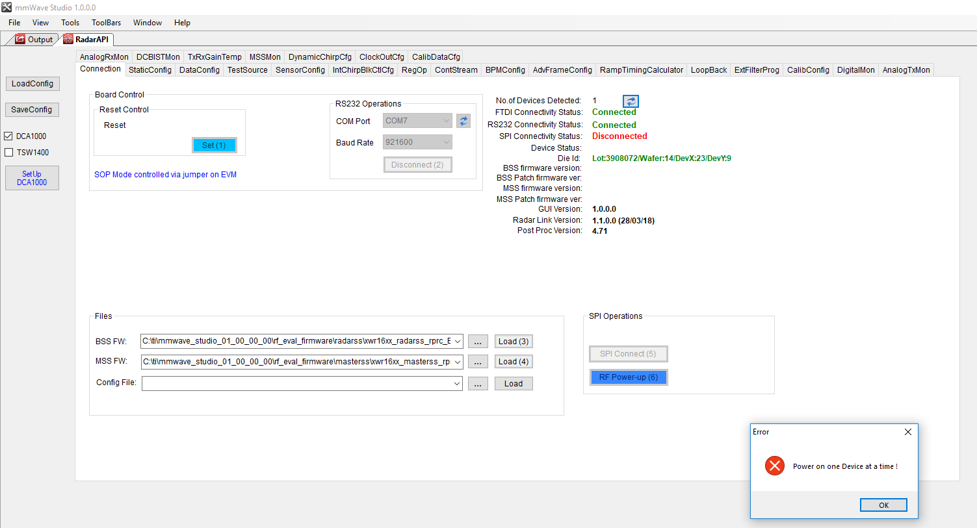Open the ToolBars menu
The height and width of the screenshot is (528, 977).
tap(106, 23)
